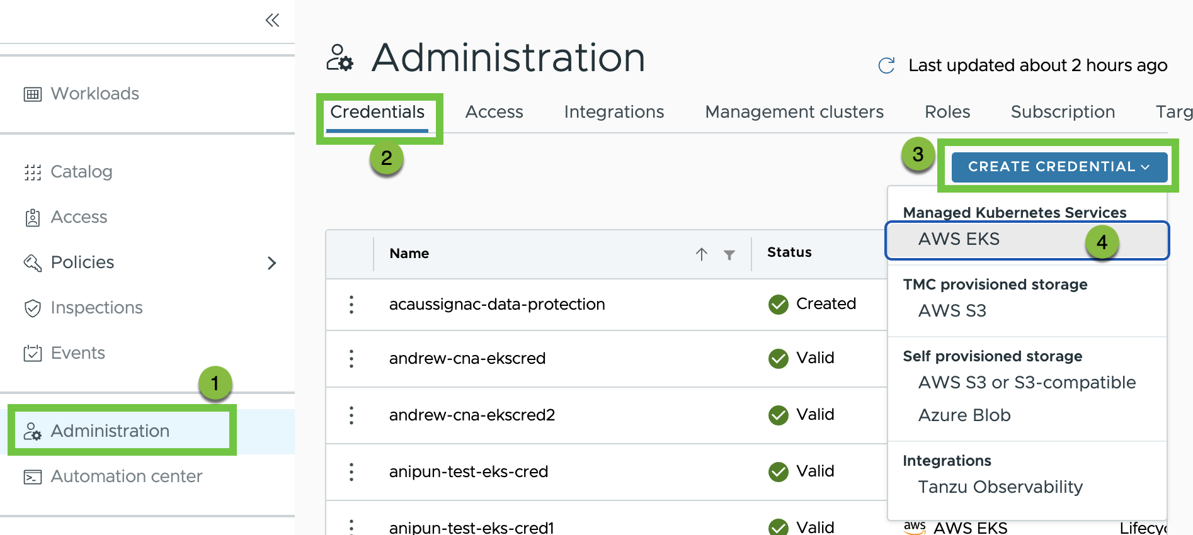Viewport: 1193px width, 535px height.
Task: Click green check icon for anipun-test-eks-cred
Action: [779, 472]
